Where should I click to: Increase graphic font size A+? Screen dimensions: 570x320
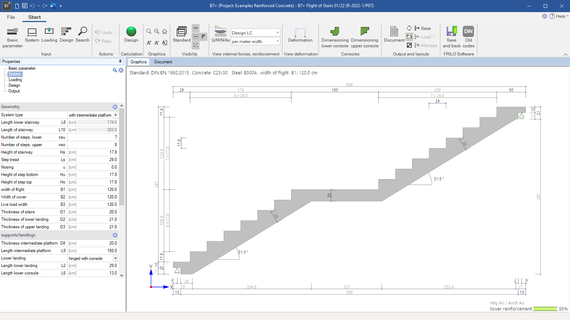[149, 43]
